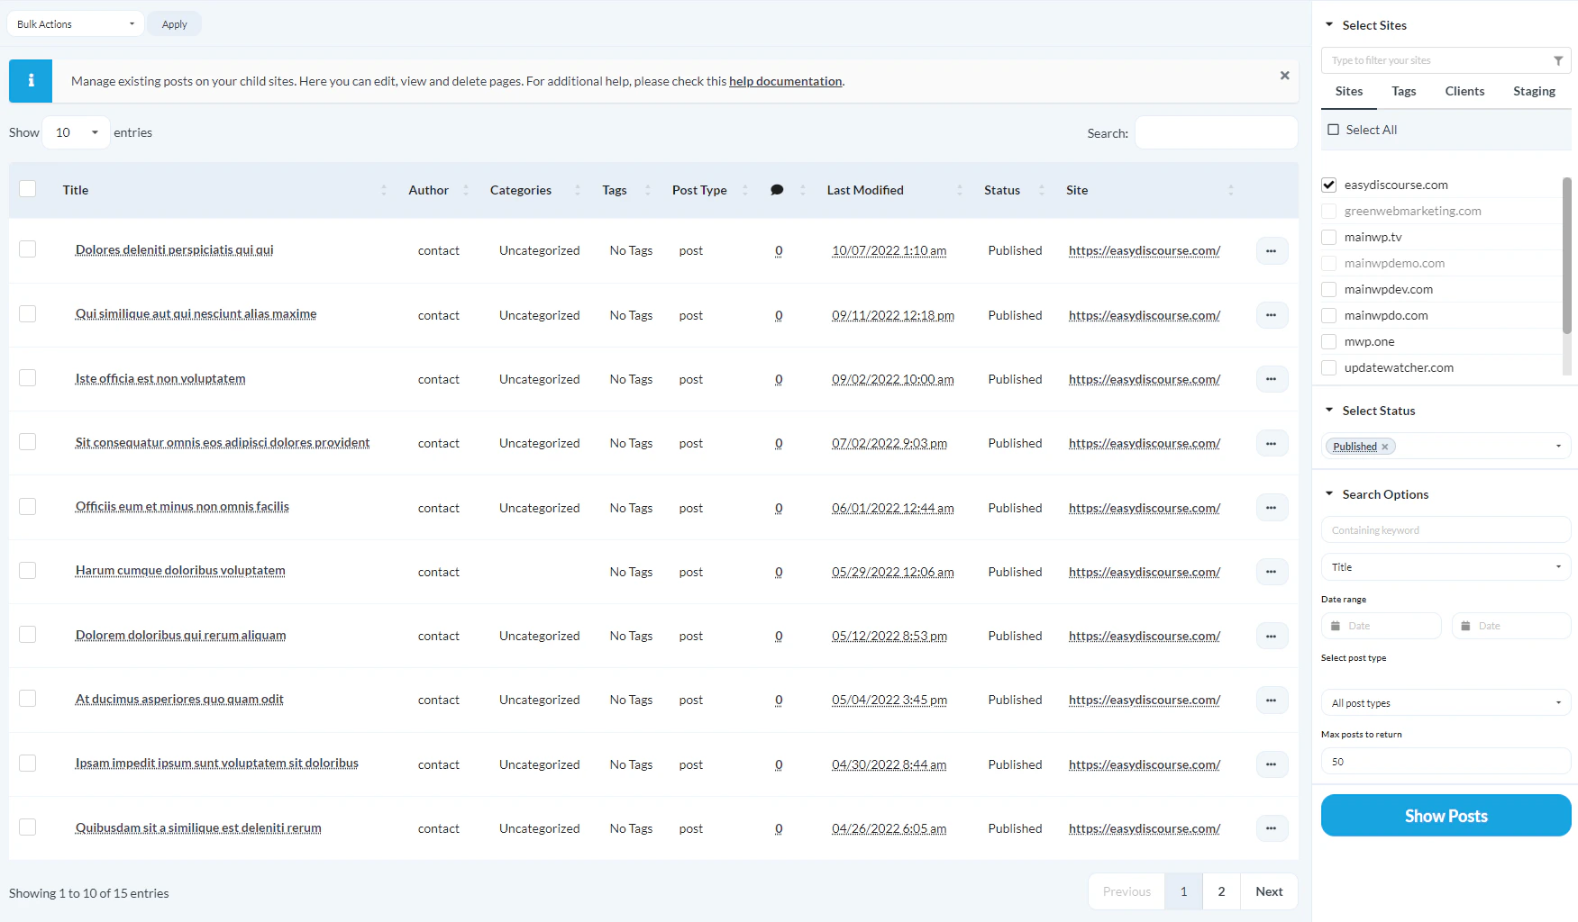Click the filter funnel icon in site search
This screenshot has width=1578, height=922.
coord(1558,60)
